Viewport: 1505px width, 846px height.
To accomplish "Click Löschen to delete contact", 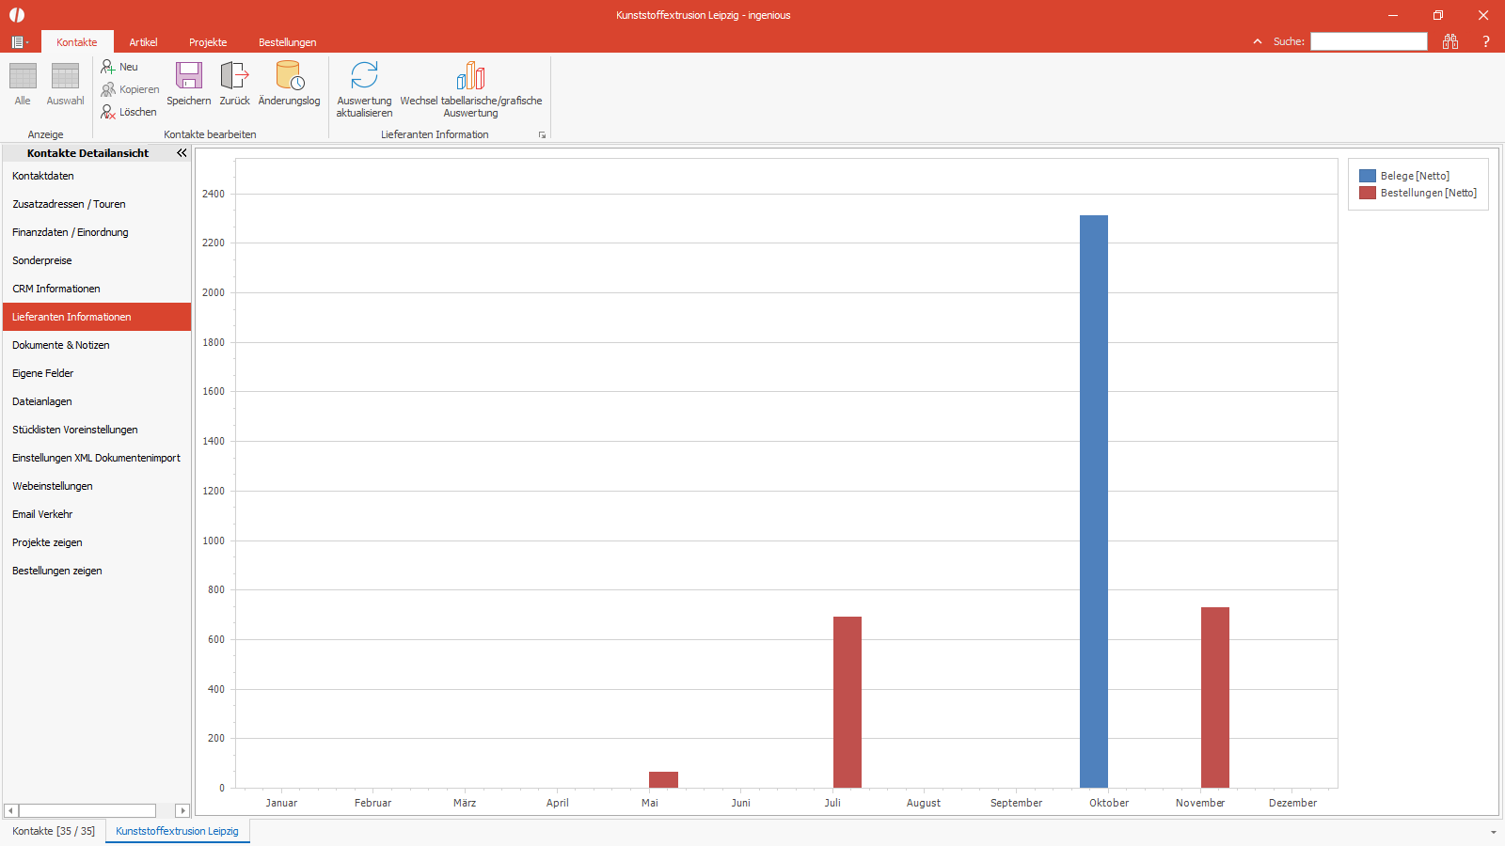I will (129, 112).
